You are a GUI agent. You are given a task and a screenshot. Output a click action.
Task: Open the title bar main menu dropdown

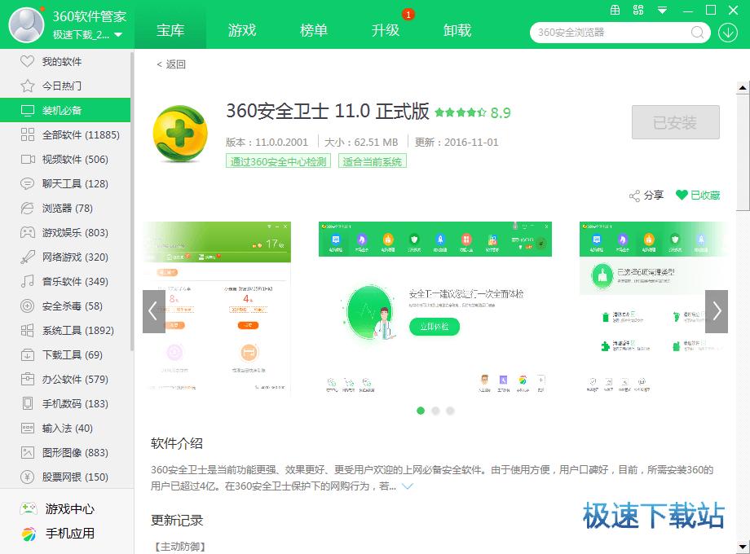[663, 10]
